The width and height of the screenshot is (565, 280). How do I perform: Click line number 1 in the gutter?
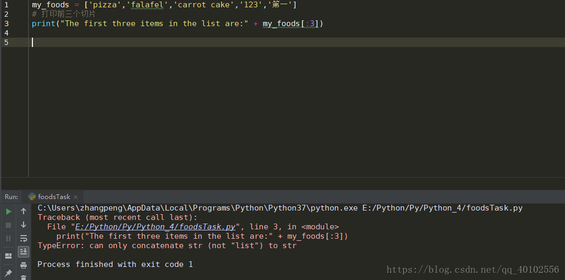pos(6,5)
